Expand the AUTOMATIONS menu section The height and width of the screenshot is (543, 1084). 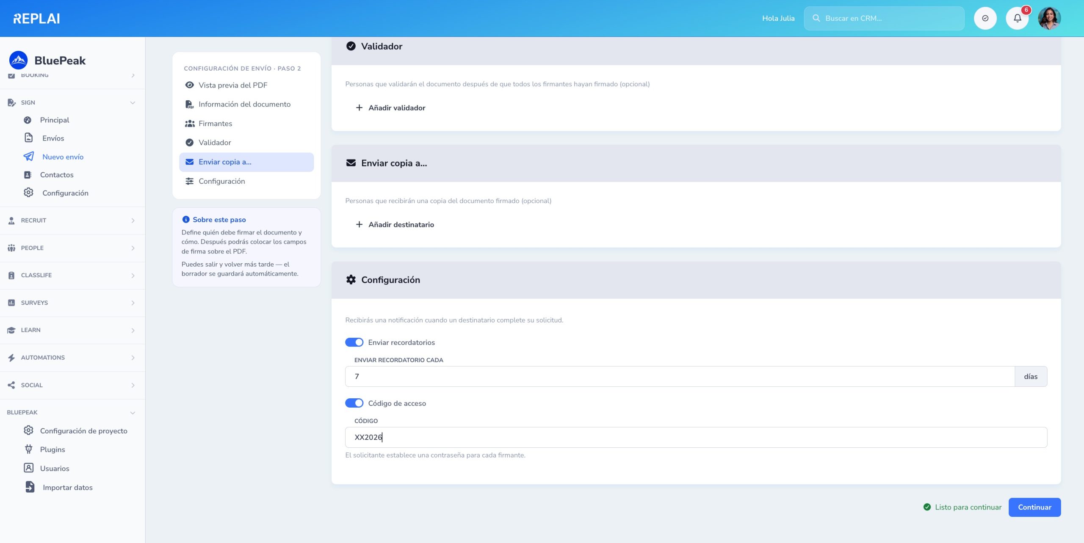(72, 358)
